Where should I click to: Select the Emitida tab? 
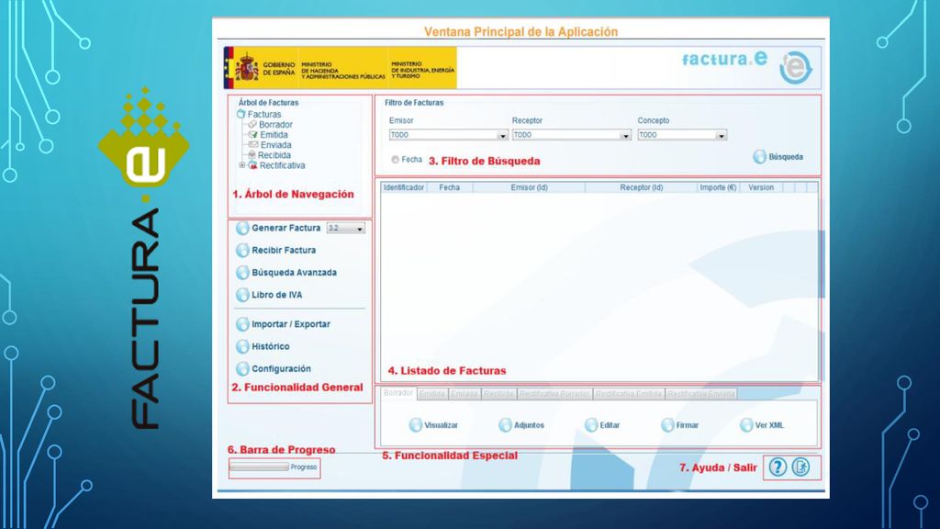click(x=431, y=394)
